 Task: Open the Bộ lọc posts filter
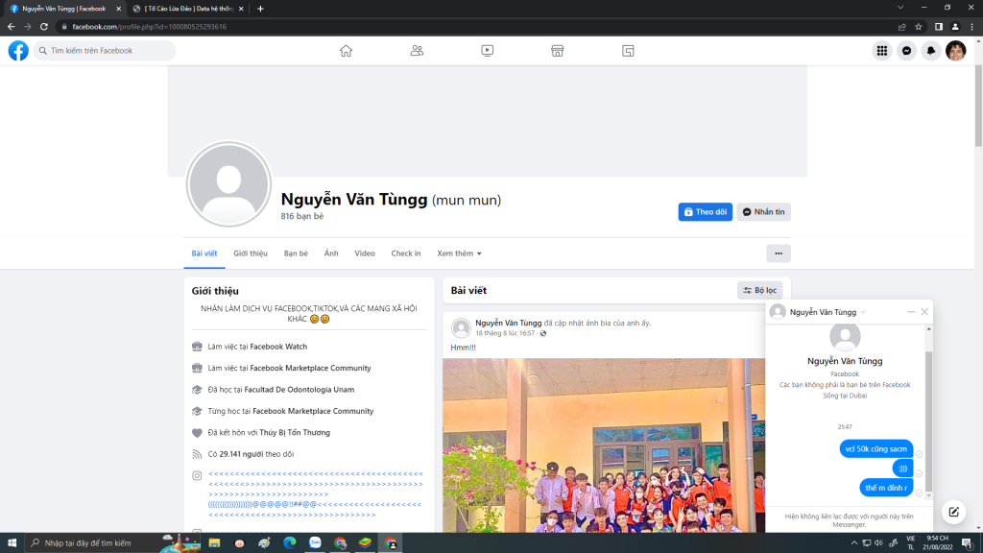pos(759,290)
